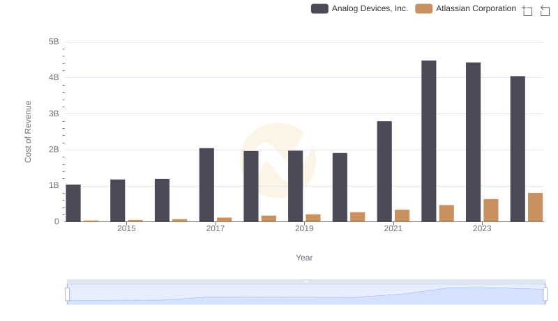Click the 2017 x-axis label

pos(216,228)
